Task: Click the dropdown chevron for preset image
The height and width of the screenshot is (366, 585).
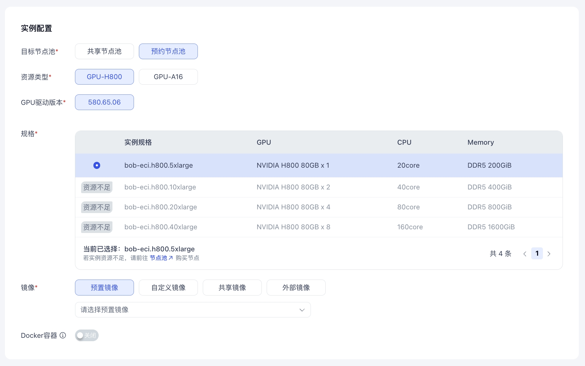Action: pos(302,310)
